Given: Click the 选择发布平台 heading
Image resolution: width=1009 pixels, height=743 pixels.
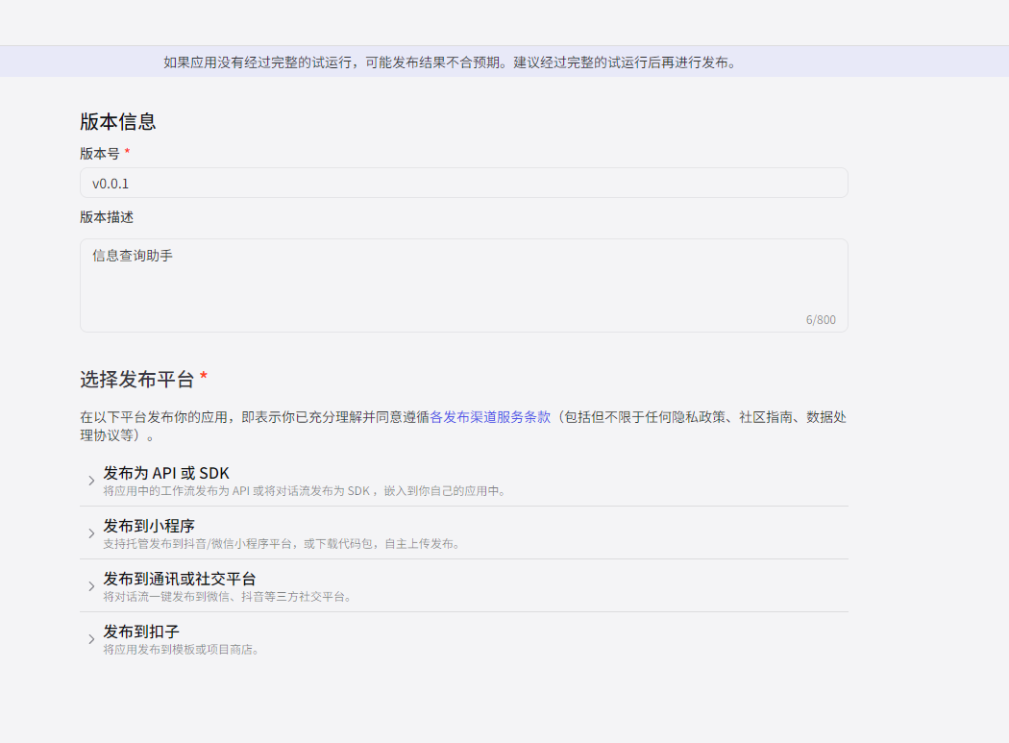Looking at the screenshot, I should click(x=137, y=379).
